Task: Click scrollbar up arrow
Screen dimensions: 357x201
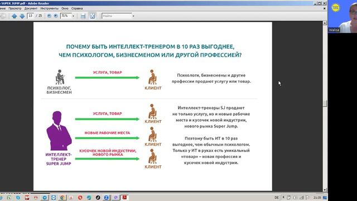Action: (325, 23)
